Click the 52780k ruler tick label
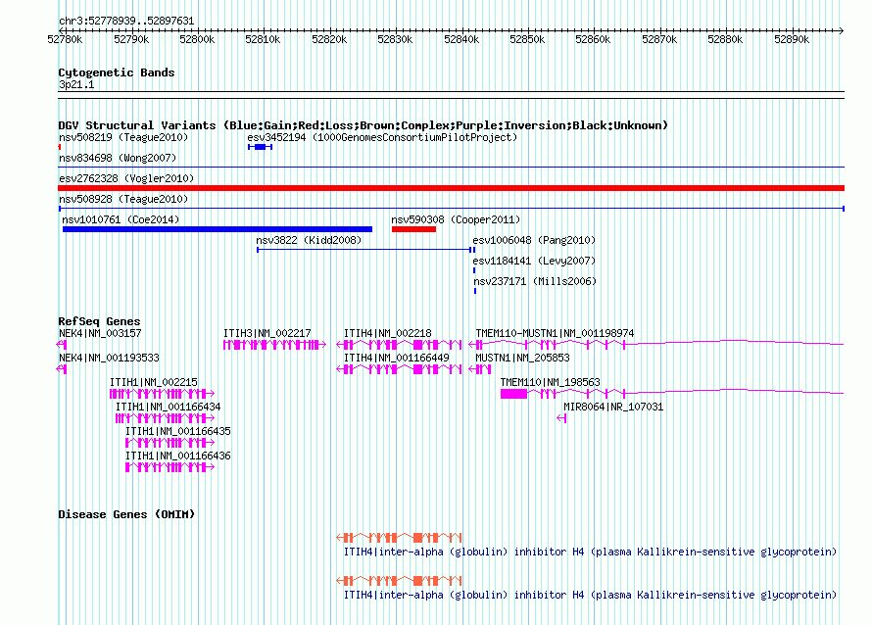This screenshot has height=625, width=872. 65,39
